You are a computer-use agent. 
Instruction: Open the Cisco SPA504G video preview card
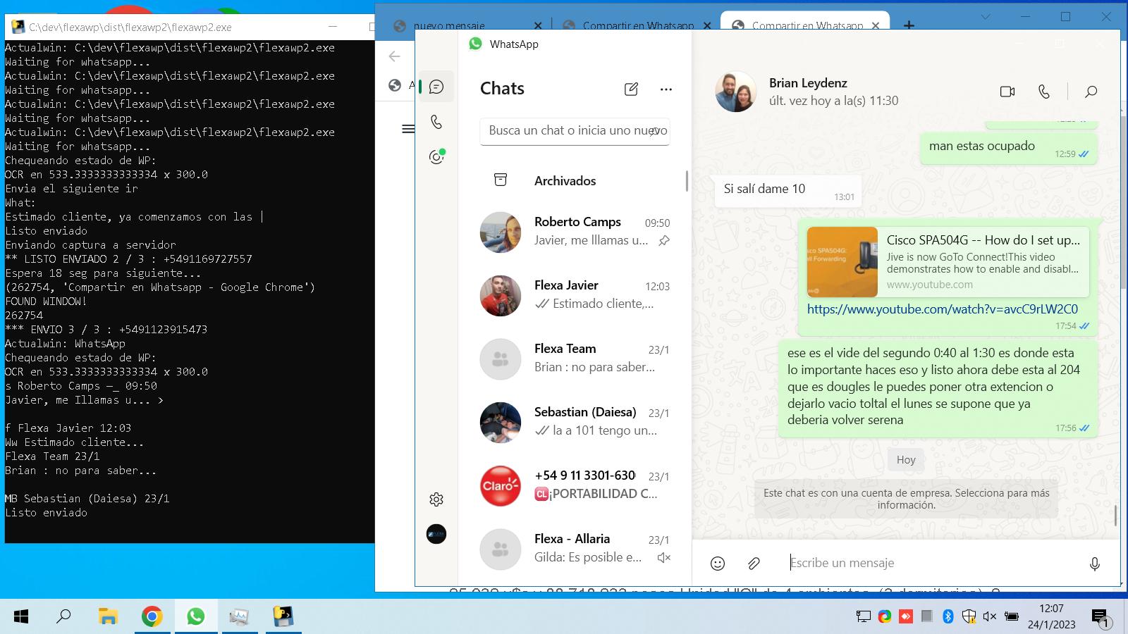click(948, 262)
